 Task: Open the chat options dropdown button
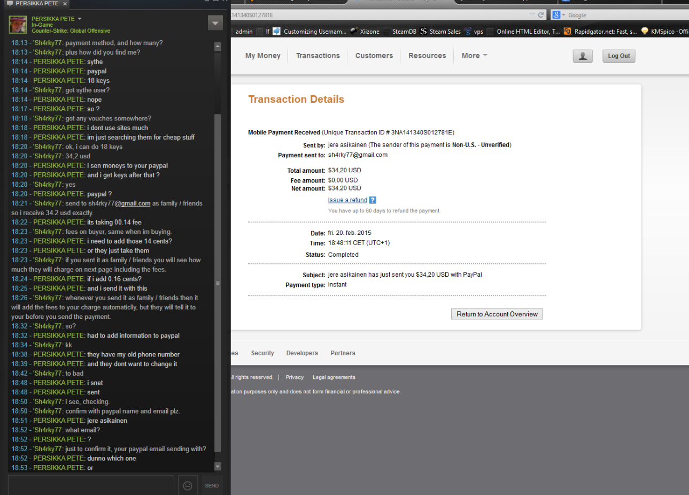point(215,22)
